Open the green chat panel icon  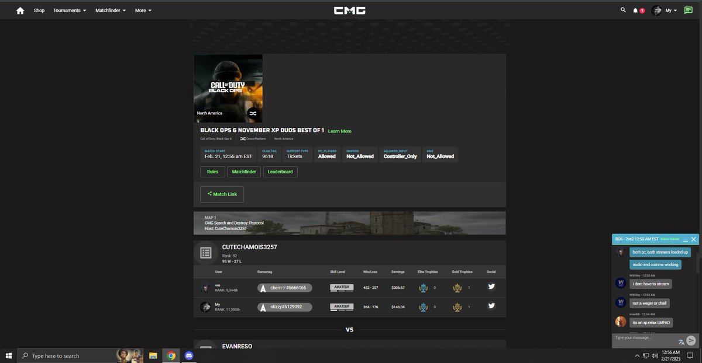[689, 11]
